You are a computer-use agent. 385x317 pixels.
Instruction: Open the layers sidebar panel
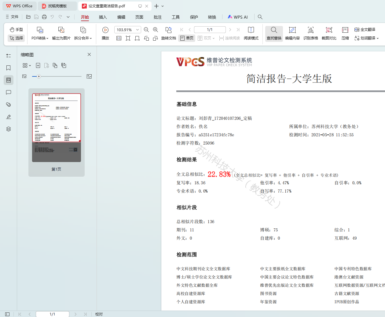(9, 129)
